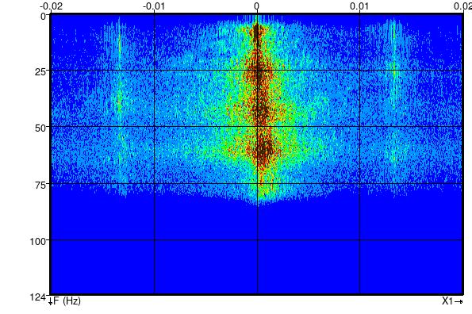Viewport: 472px width, 314px height.
Task: Click the 100 tick label on frequency axis
Action: [x=38, y=241]
